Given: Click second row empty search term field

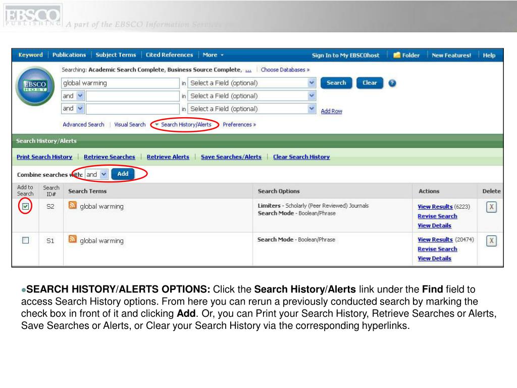Looking at the screenshot, I should tap(133, 96).
